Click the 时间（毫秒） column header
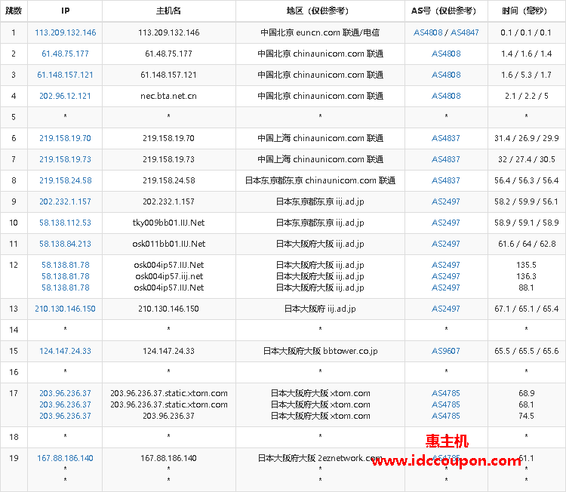566x492 pixels. click(526, 11)
